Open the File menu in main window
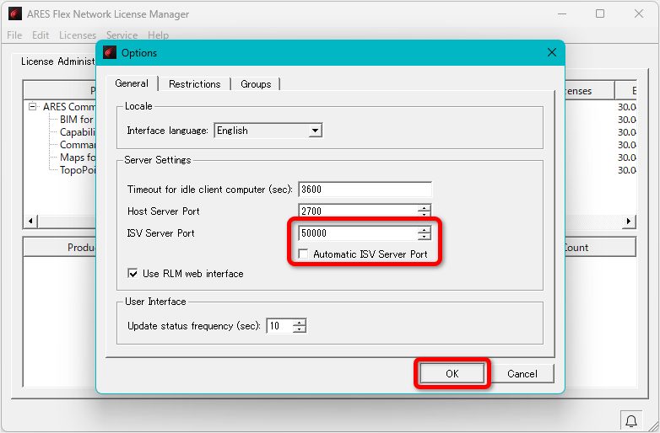Screen dimensions: 660x433 tap(14, 35)
